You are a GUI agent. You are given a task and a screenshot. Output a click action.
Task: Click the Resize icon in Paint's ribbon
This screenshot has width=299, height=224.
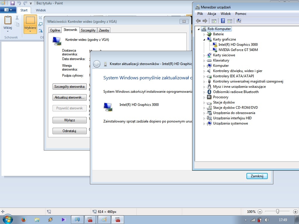point(40,24)
